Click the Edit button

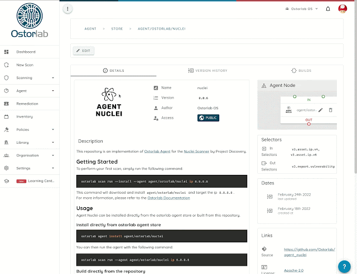(83, 51)
